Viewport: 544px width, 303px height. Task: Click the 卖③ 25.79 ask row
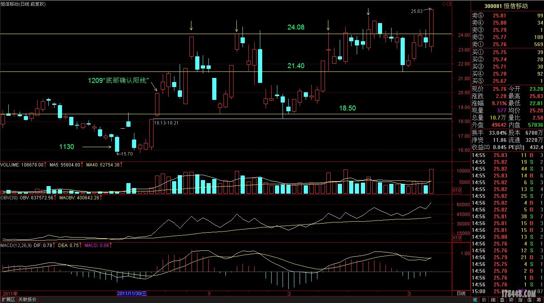(x=507, y=30)
